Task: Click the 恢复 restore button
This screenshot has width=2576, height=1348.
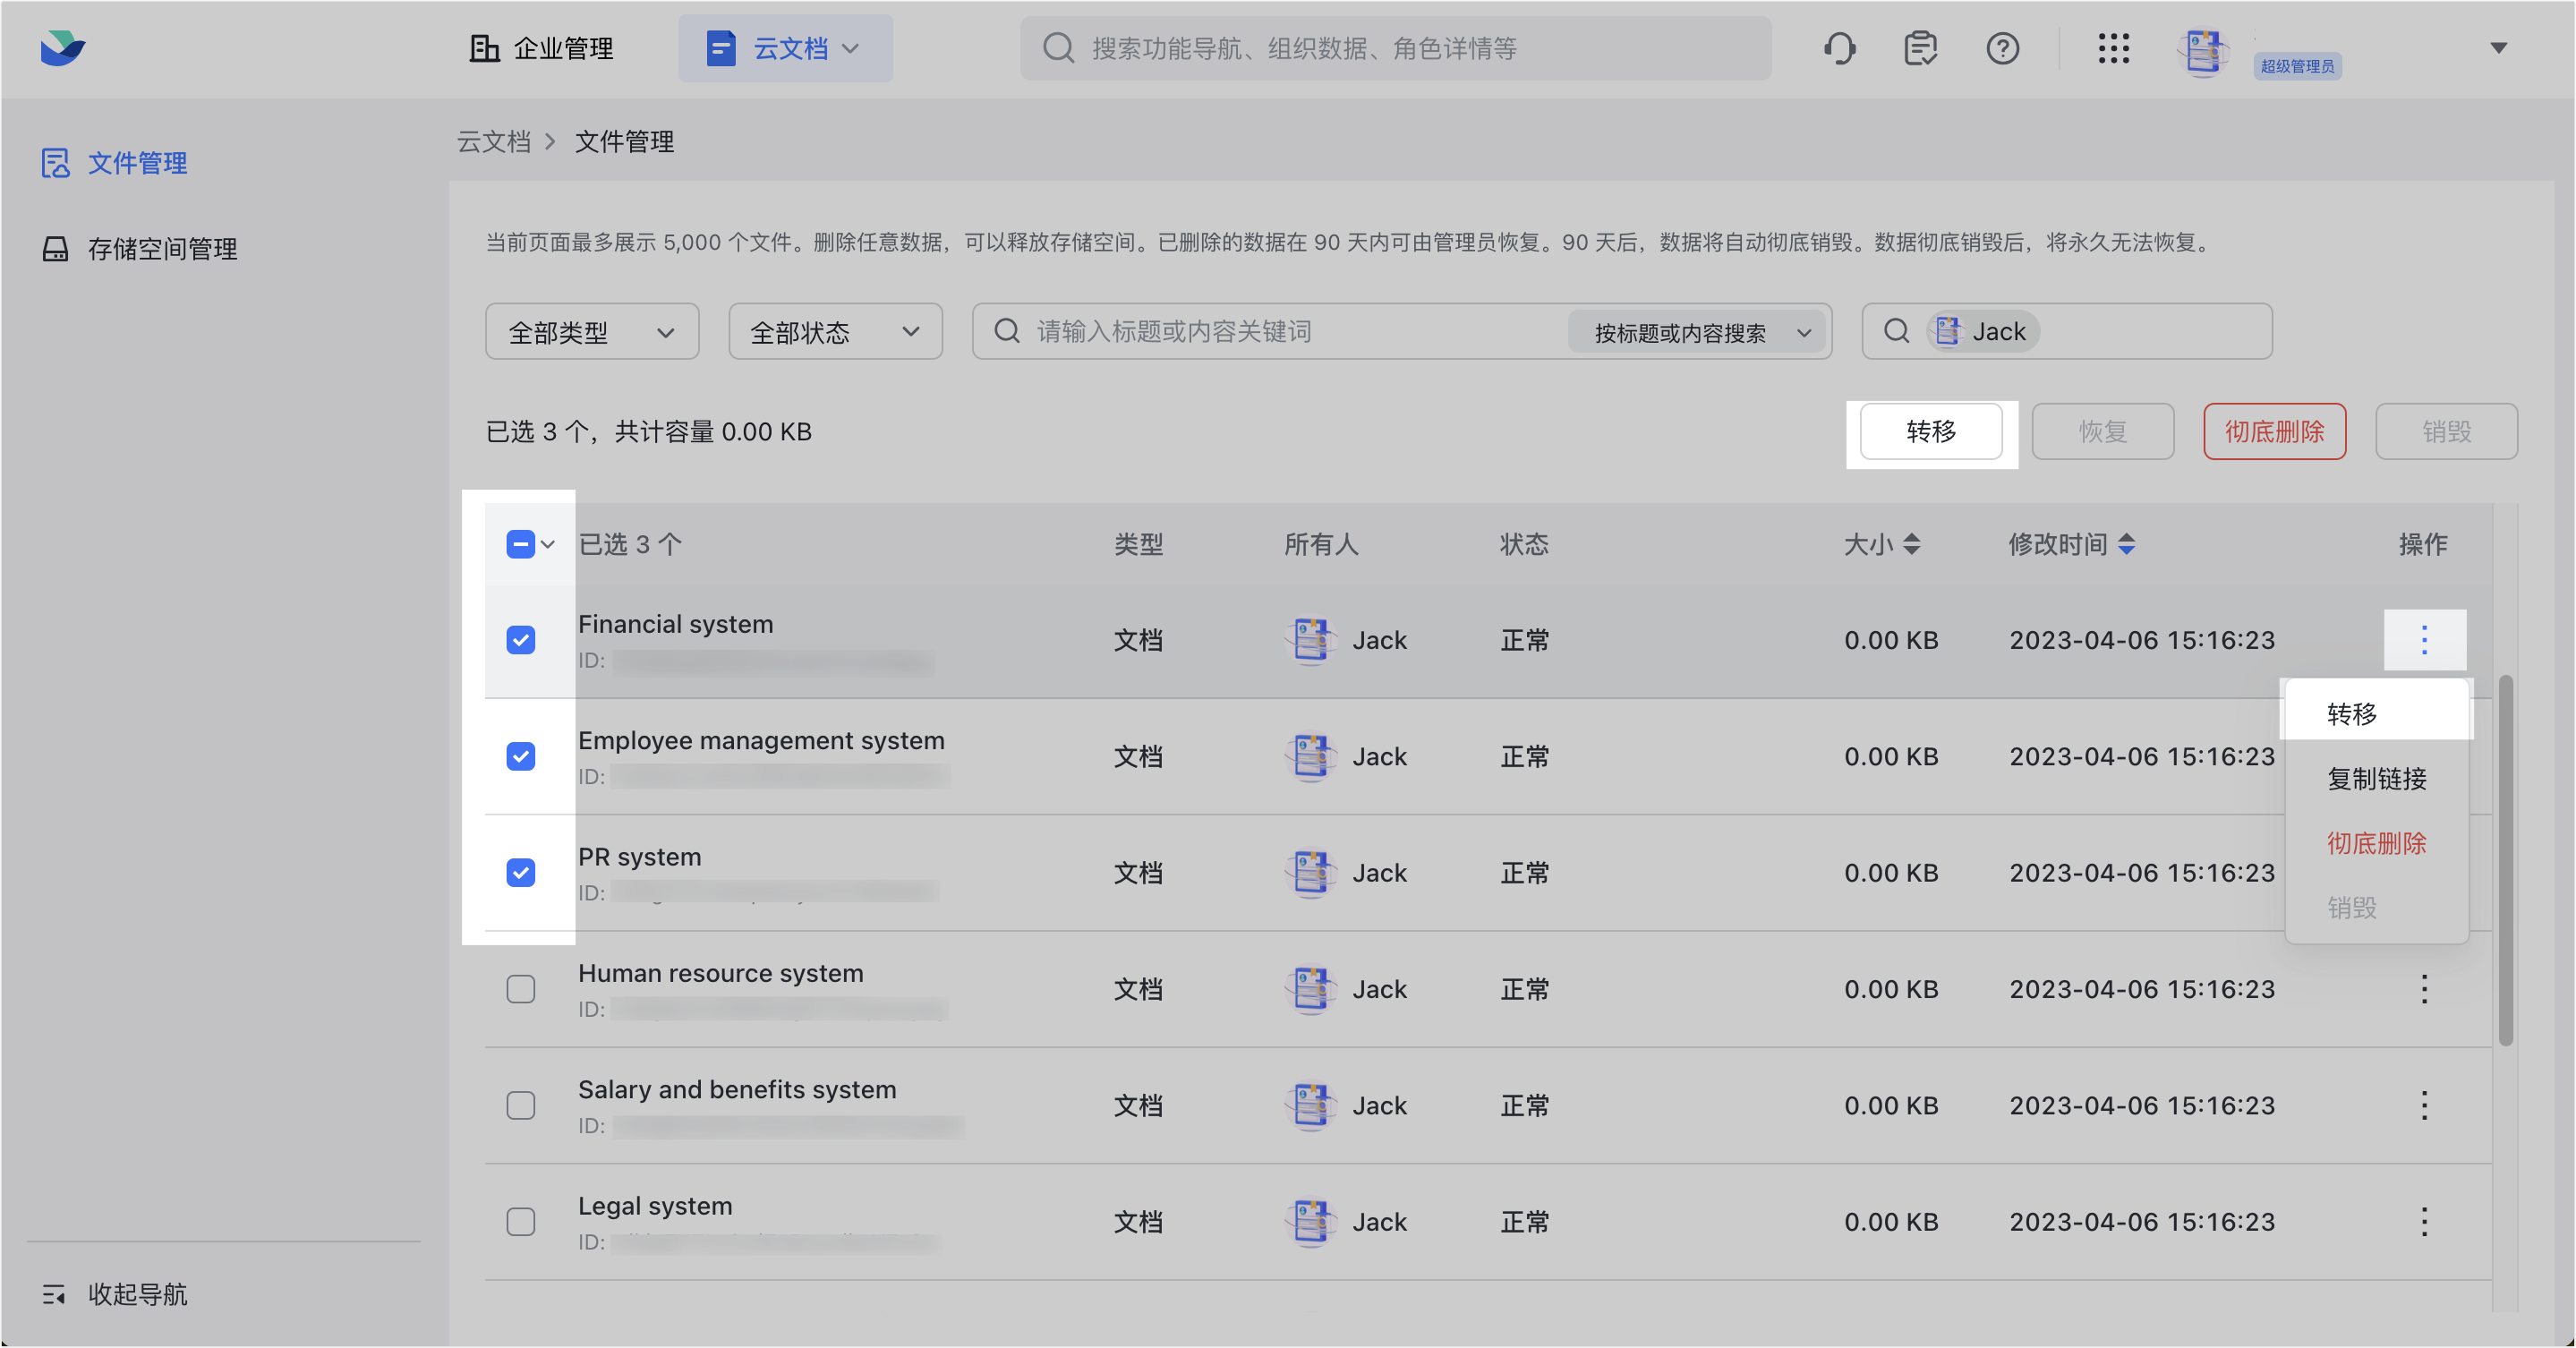Action: pos(2102,431)
